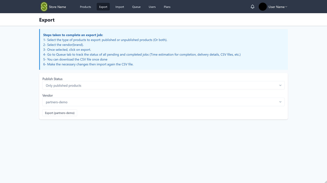Switch to the Products tab

click(85, 7)
